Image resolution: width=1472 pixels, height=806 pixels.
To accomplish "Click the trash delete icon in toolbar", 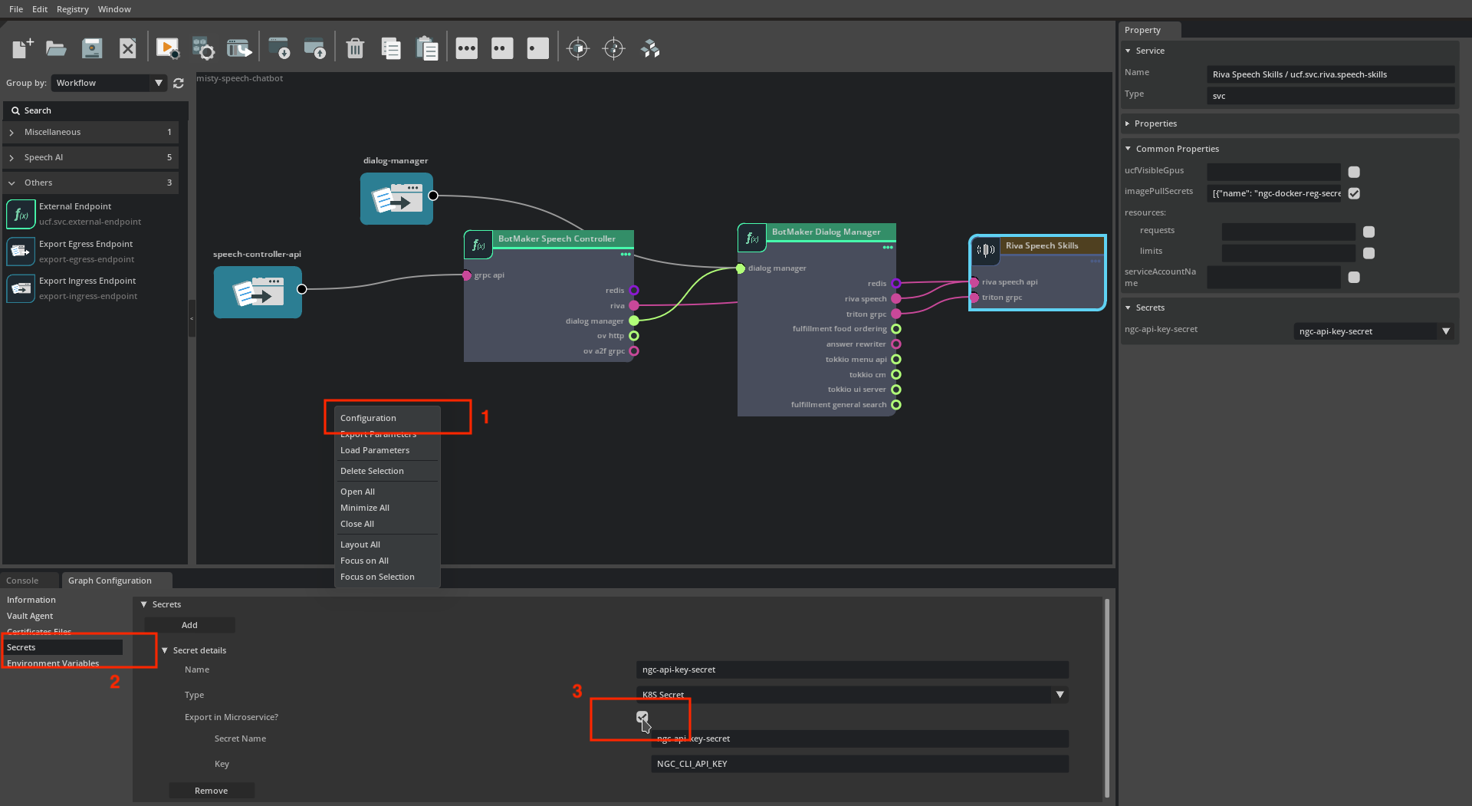I will pyautogui.click(x=354, y=49).
